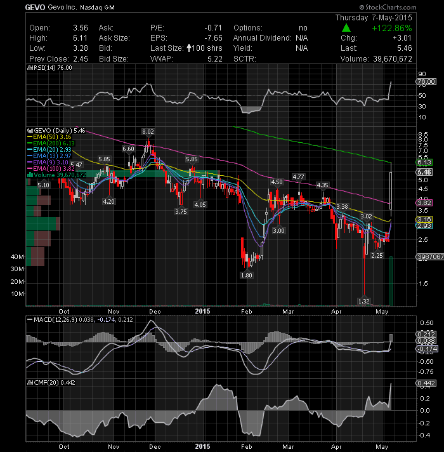Click the Prev Close value 2.45
The height and width of the screenshot is (452, 444).
click(81, 59)
